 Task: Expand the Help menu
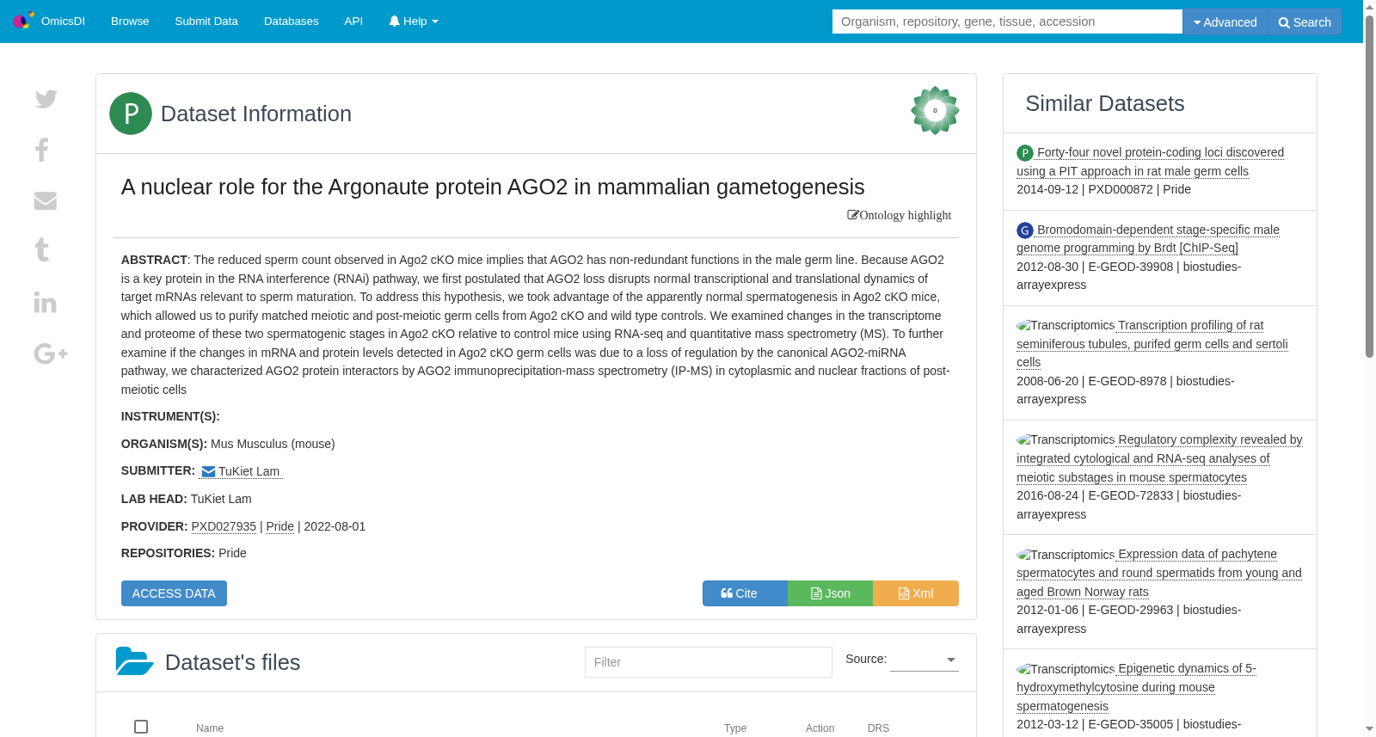click(414, 21)
